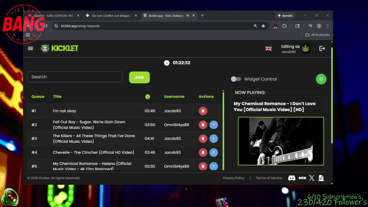Open the Gemini button
The width and height of the screenshot is (368, 207).
[285, 16]
